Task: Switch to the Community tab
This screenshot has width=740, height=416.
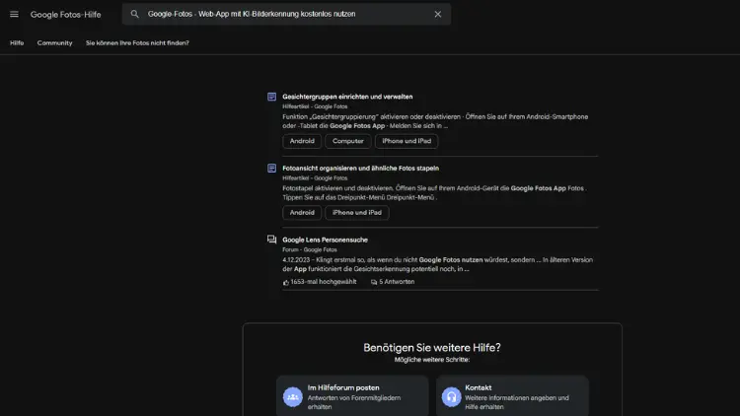Action: (x=54, y=43)
